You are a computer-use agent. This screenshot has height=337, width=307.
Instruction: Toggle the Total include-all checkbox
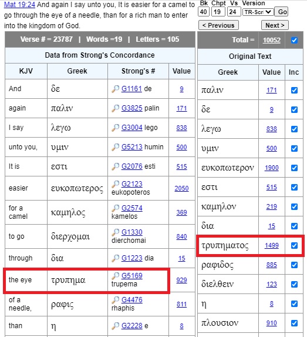(294, 40)
